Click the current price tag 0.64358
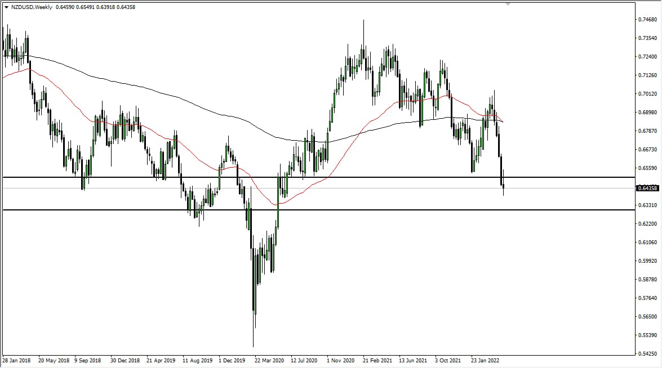The image size is (662, 368). [x=647, y=188]
